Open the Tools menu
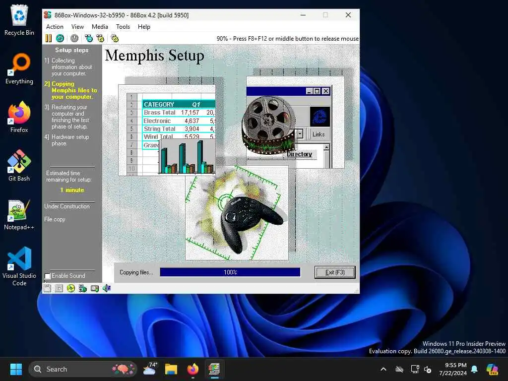This screenshot has width=508, height=381. [x=123, y=27]
